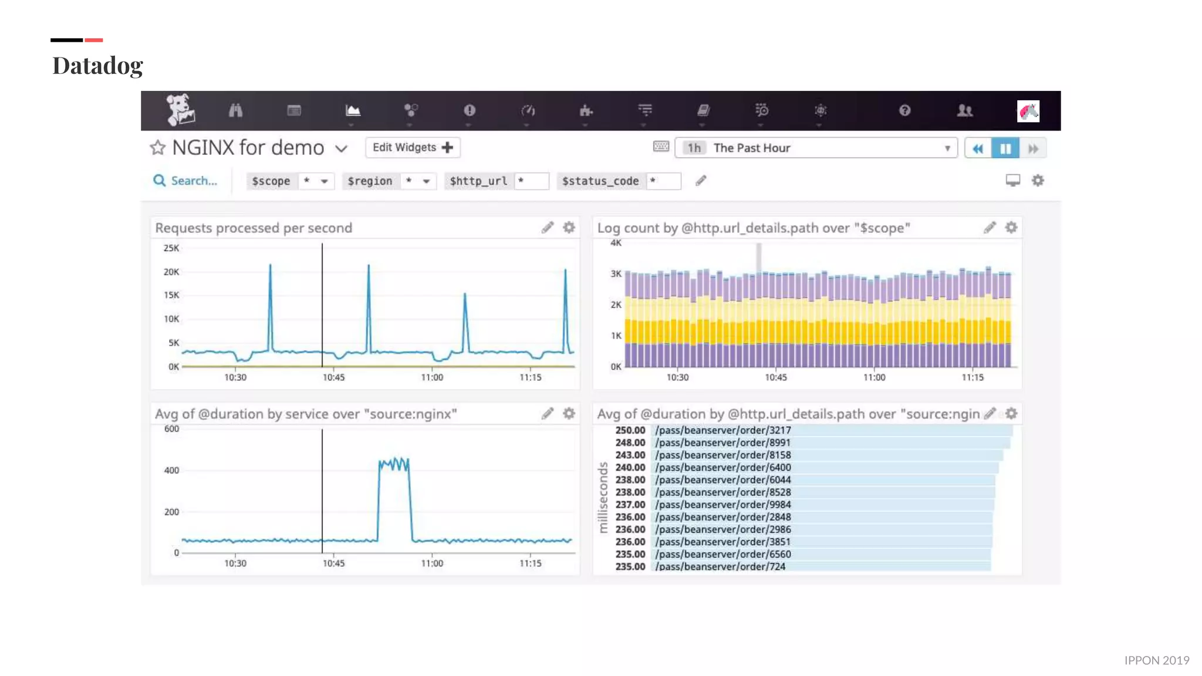Edit template variables with pencil icon

701,181
